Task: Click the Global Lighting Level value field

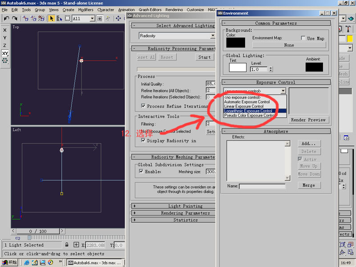Action: pyautogui.click(x=259, y=69)
